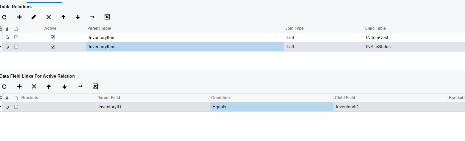Export Table Relations to Excel
This screenshot has height=141, width=465.
pyautogui.click(x=107, y=17)
